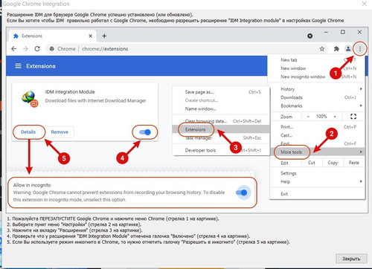The width and height of the screenshot is (372, 269).
Task: Reload the chrome://extensions page
Action: click(x=37, y=49)
